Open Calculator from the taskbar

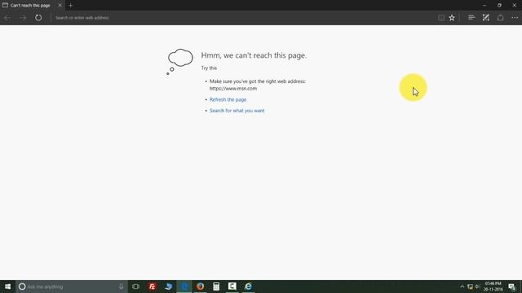[x=216, y=286]
